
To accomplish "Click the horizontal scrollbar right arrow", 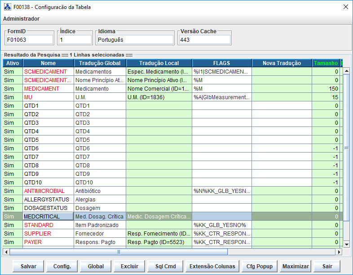I will pyautogui.click(x=339, y=252).
